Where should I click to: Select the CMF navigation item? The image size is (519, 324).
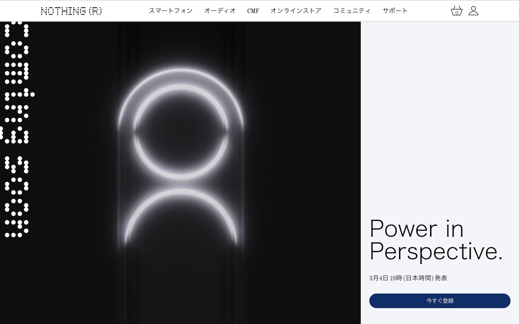click(x=253, y=11)
